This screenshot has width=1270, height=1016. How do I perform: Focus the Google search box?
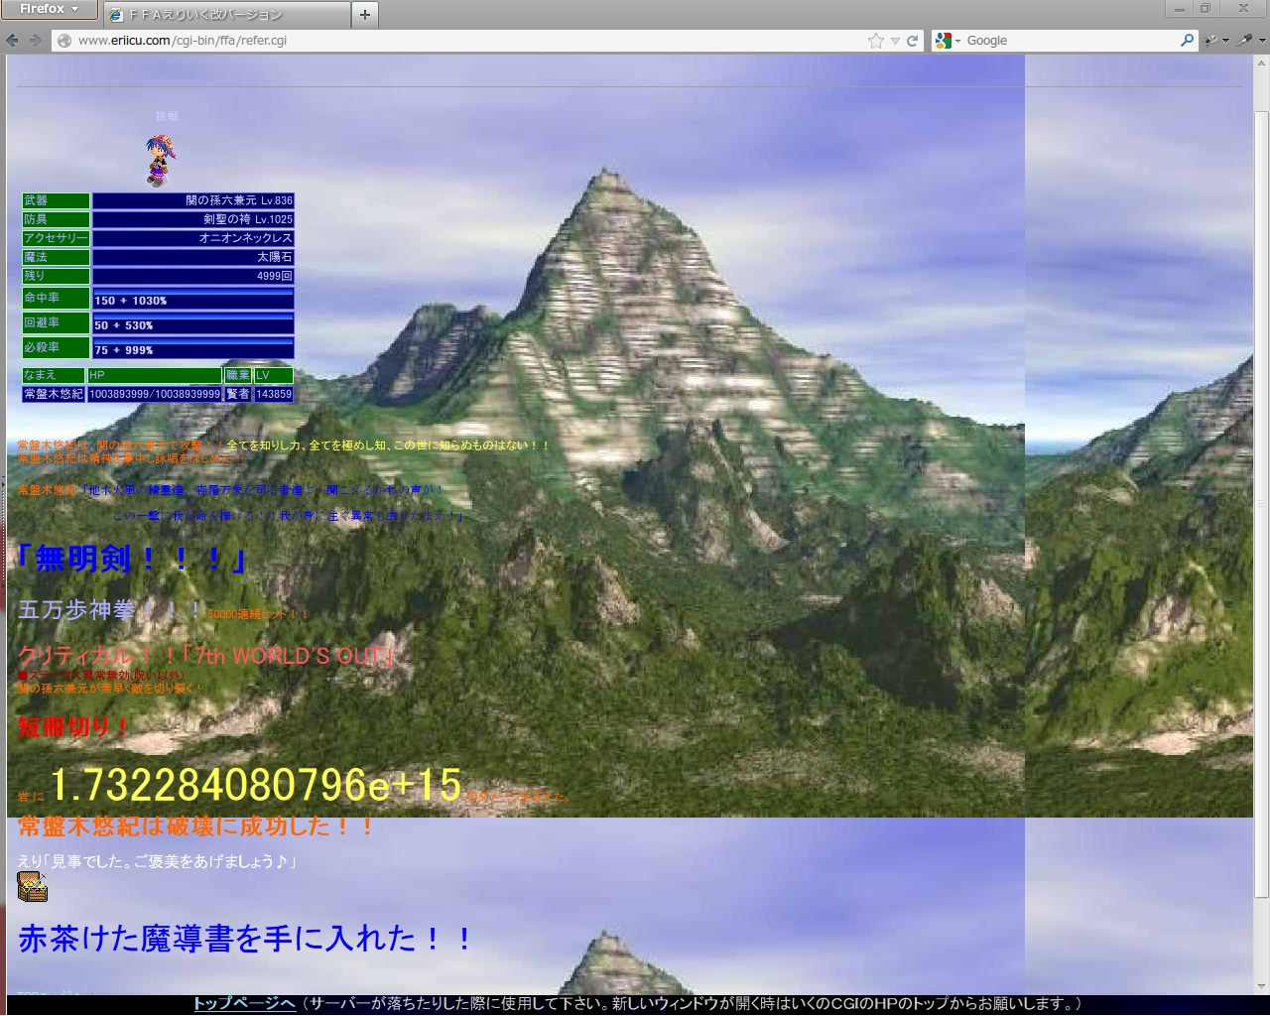[x=1072, y=41]
